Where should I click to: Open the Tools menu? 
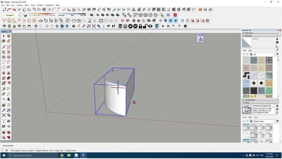click(x=33, y=5)
